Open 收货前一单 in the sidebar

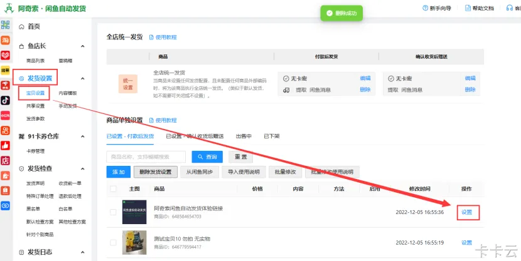(70, 183)
